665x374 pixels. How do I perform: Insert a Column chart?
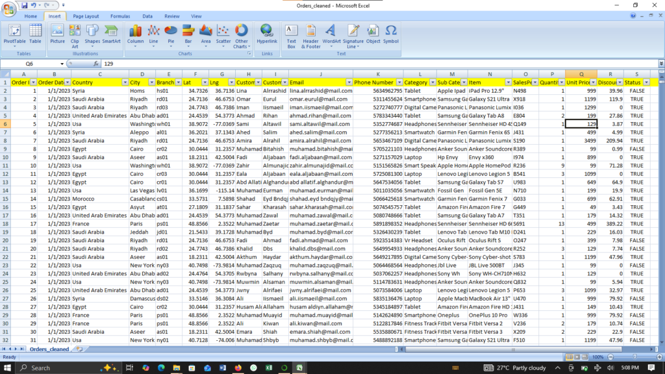point(135,36)
